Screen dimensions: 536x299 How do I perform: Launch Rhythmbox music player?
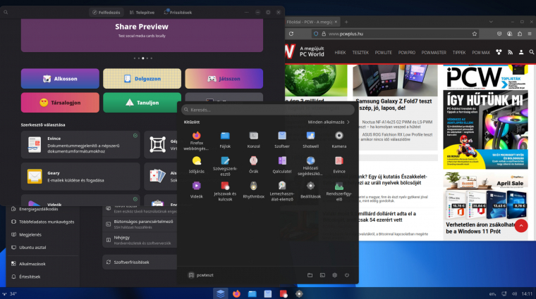point(253,190)
